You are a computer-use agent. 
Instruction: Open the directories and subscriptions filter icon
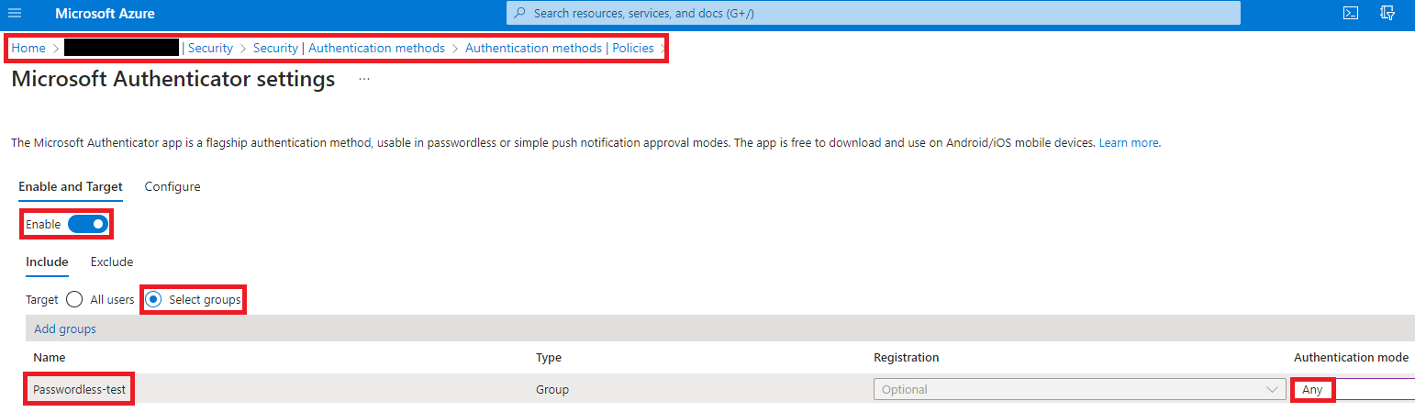pos(1387,14)
